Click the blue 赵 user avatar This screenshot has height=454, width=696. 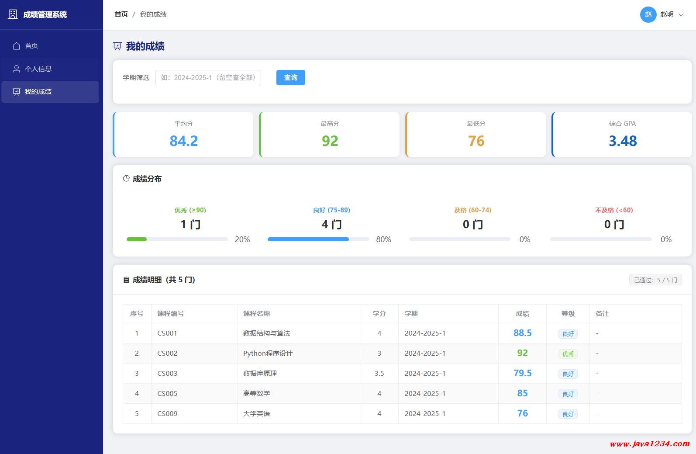point(648,14)
